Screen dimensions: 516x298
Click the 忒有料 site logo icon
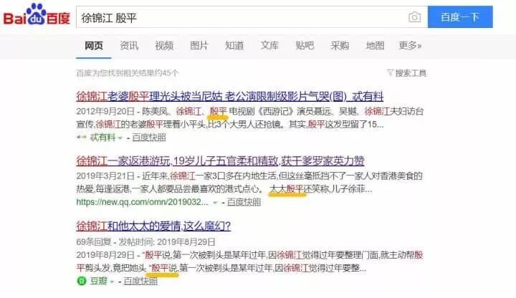81,137
